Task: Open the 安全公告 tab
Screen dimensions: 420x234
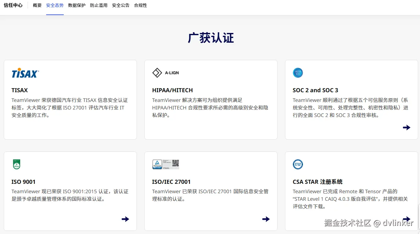Action: (x=121, y=5)
